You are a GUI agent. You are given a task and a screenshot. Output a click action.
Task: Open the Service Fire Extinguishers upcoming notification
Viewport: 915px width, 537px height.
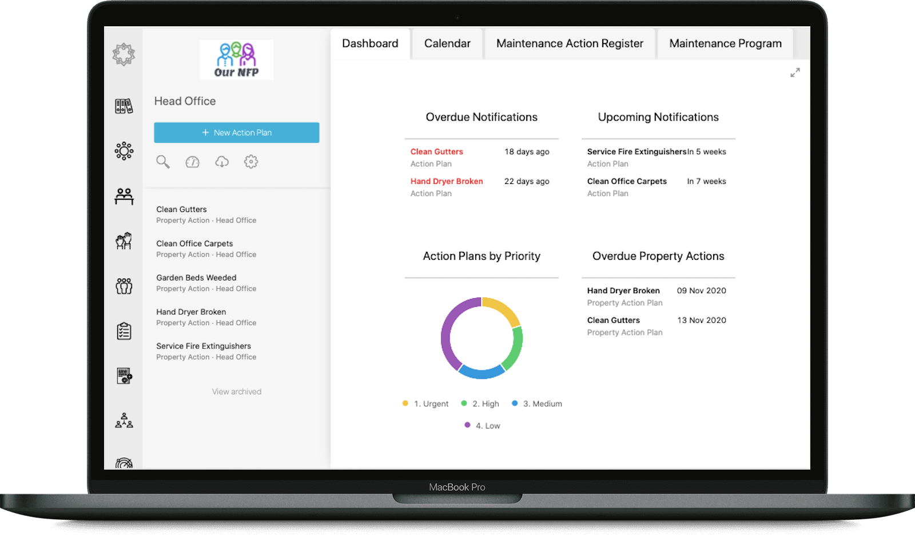click(636, 151)
